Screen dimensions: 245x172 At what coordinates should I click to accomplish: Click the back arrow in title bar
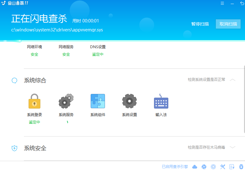point(242,3)
